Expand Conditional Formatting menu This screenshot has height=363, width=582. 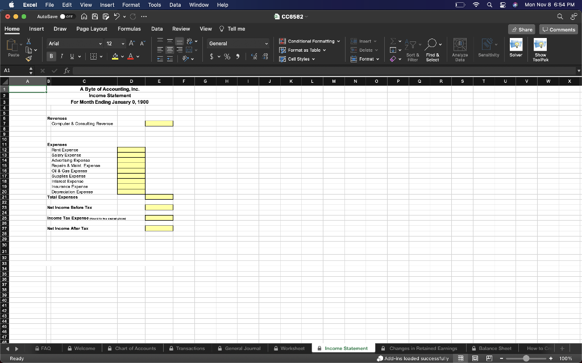(310, 41)
